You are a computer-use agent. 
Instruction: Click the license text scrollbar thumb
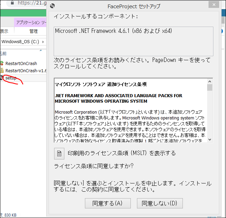[x=210, y=88]
